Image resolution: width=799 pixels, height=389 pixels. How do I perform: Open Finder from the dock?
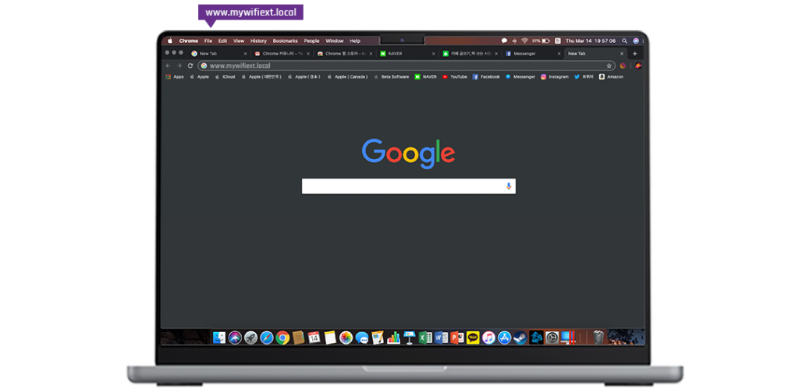[x=219, y=338]
